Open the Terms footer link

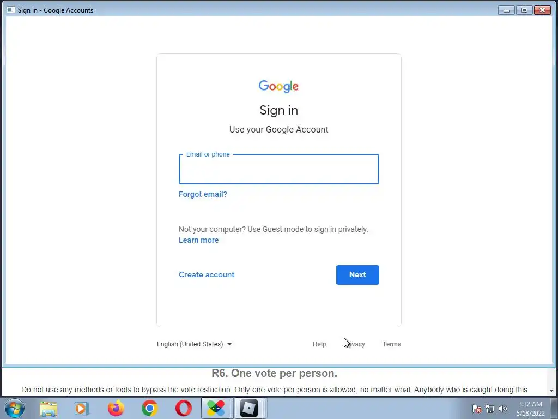[x=392, y=344]
